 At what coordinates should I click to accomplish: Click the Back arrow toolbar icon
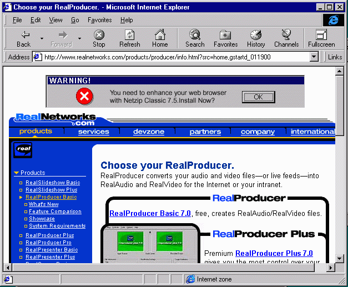(23, 35)
